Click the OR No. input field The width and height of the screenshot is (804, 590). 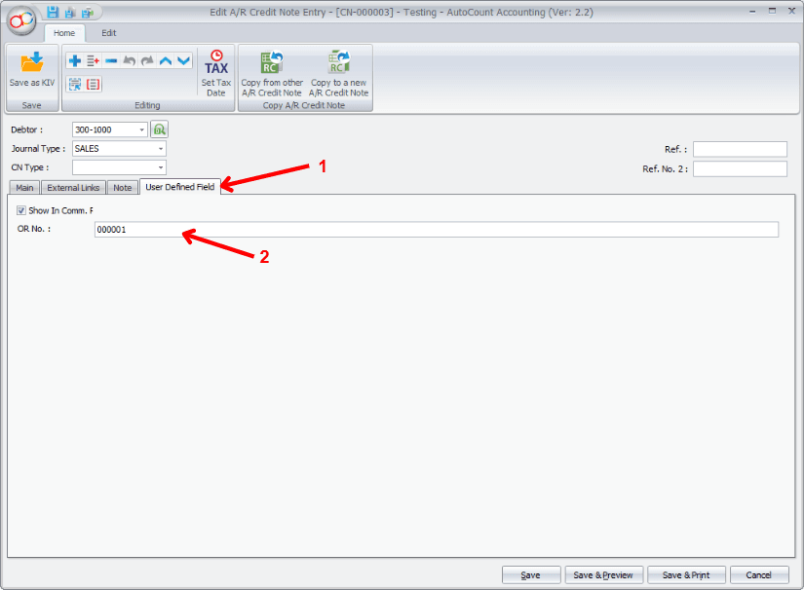tap(436, 230)
